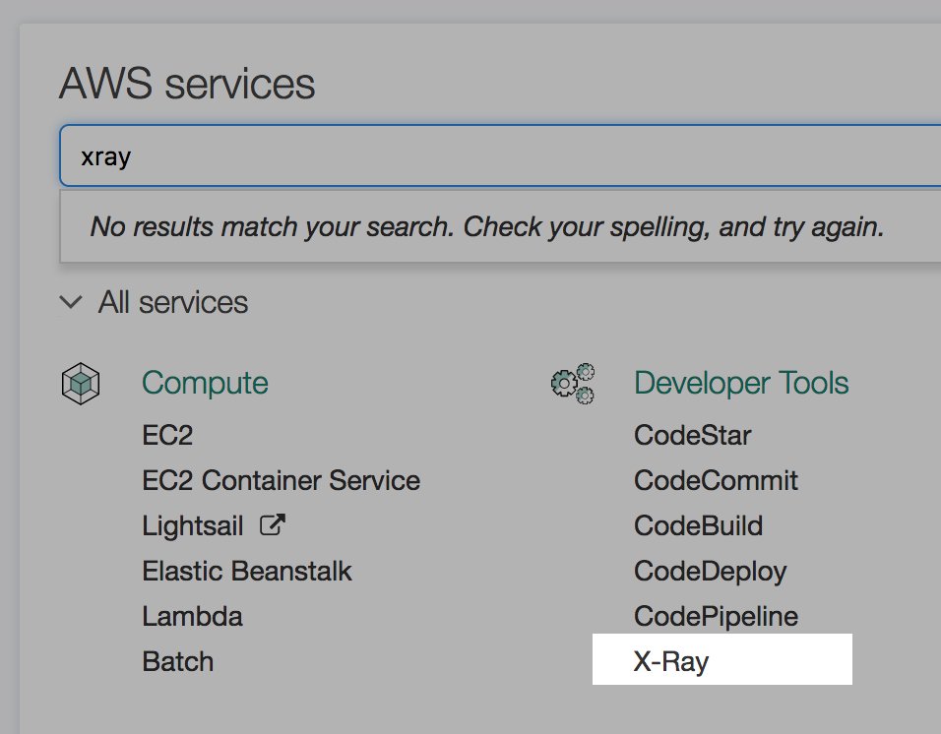Go to CodeCommit
This screenshot has width=941, height=734.
click(x=716, y=480)
